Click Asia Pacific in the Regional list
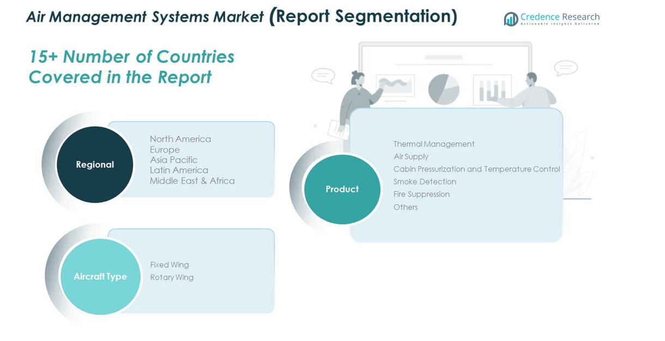This screenshot has height=341, width=665. [173, 160]
